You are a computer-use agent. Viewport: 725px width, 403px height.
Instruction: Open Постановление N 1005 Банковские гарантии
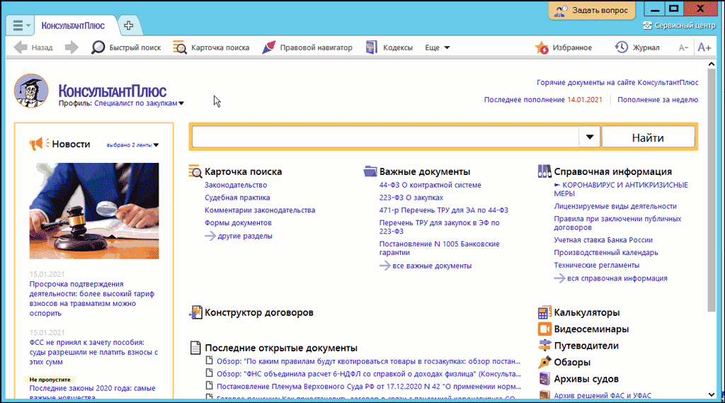pyautogui.click(x=439, y=248)
